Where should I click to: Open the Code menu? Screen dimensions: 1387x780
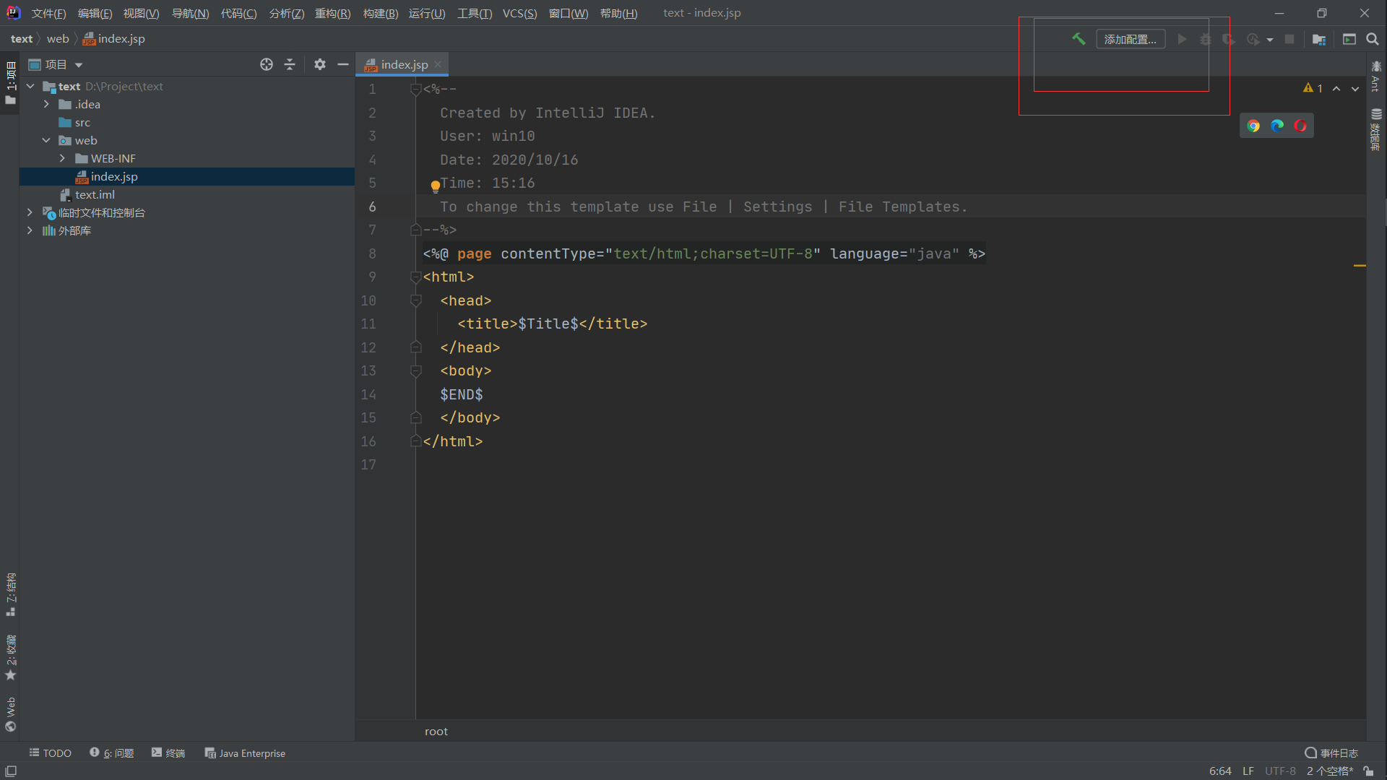point(238,13)
